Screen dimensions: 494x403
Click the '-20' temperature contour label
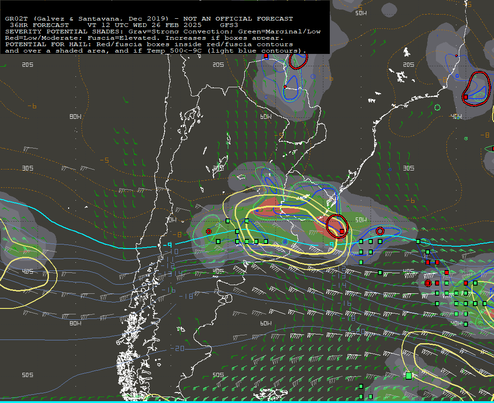(x=177, y=348)
